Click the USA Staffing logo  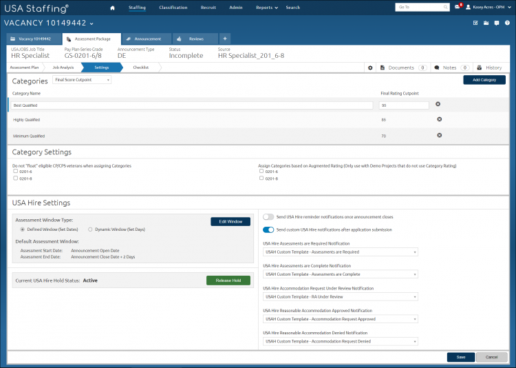pos(36,8)
